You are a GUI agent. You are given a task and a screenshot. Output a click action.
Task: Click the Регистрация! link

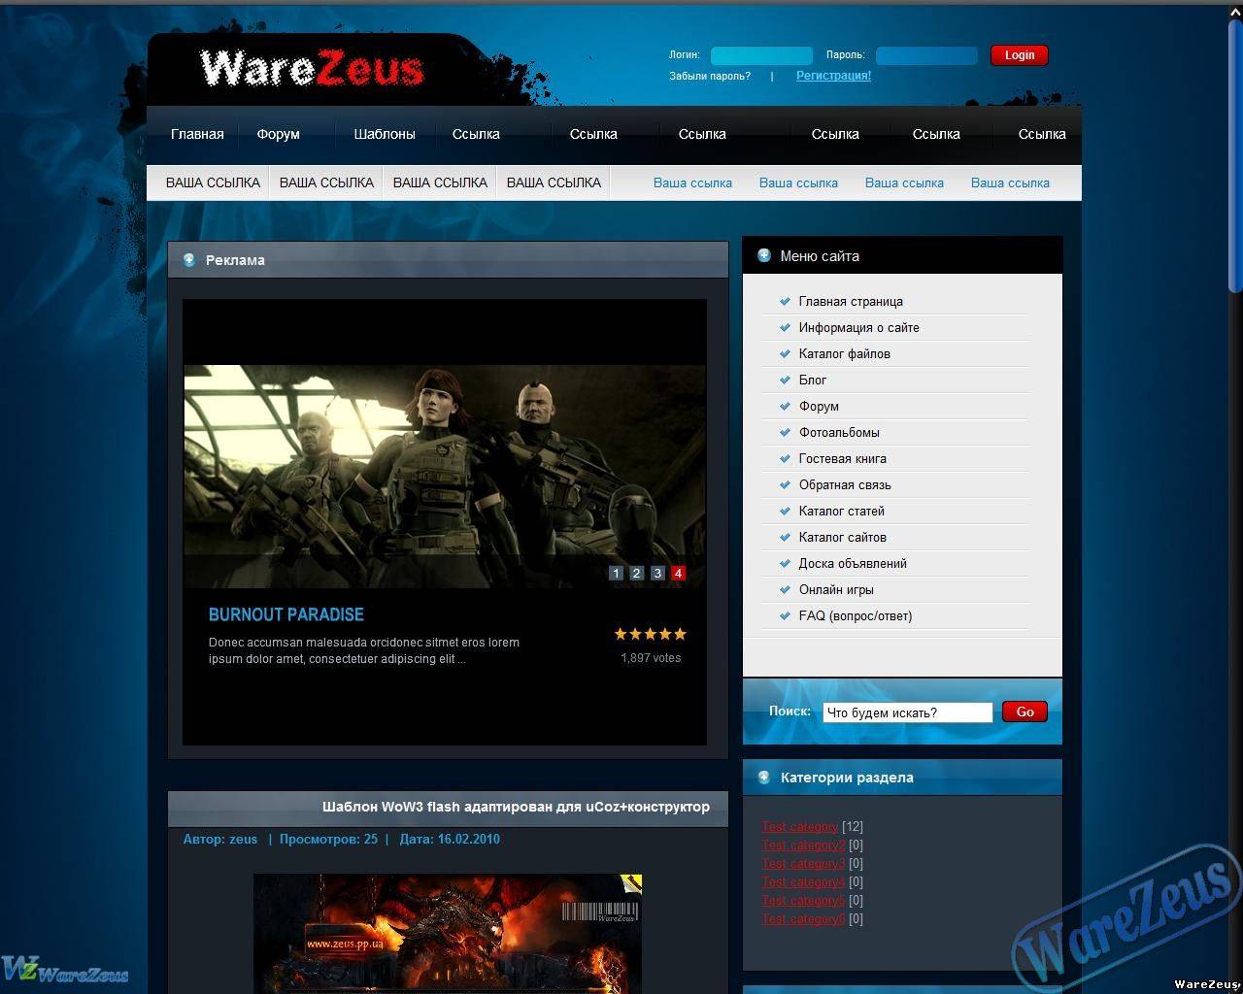coord(833,76)
